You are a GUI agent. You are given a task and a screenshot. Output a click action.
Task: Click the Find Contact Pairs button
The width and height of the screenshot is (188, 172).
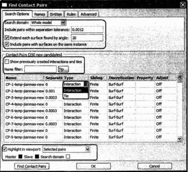coord(32,166)
